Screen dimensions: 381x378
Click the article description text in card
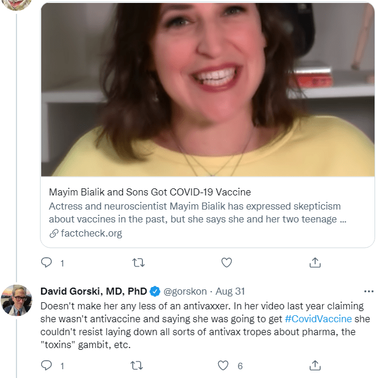point(194,213)
